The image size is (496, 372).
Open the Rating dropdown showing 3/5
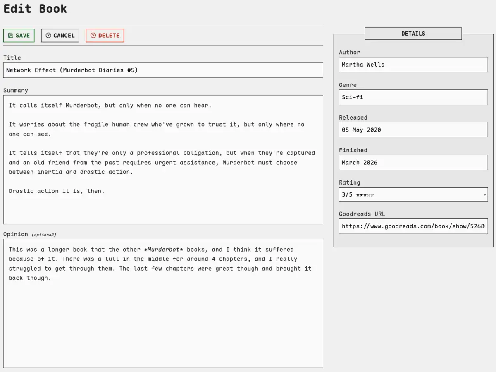click(x=413, y=194)
